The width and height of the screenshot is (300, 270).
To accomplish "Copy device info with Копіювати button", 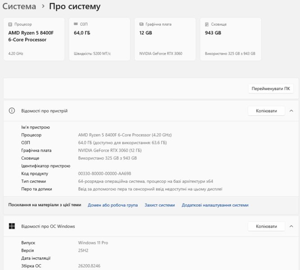I will point(266,111).
